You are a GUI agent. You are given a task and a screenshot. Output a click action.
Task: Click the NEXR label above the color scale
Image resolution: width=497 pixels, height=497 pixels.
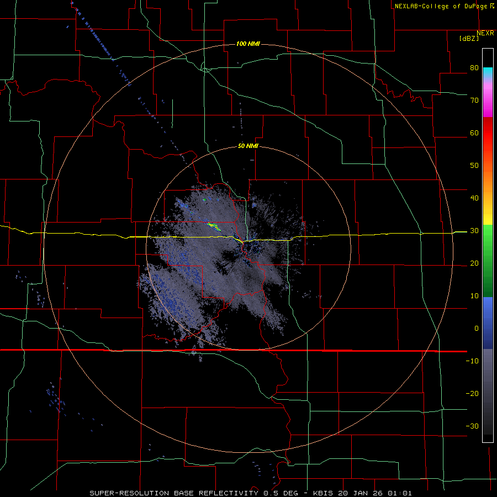pyautogui.click(x=485, y=33)
